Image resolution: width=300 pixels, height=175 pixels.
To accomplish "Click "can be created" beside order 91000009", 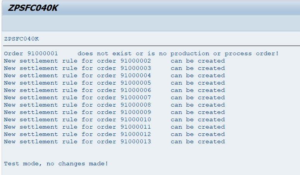I will 198,112.
